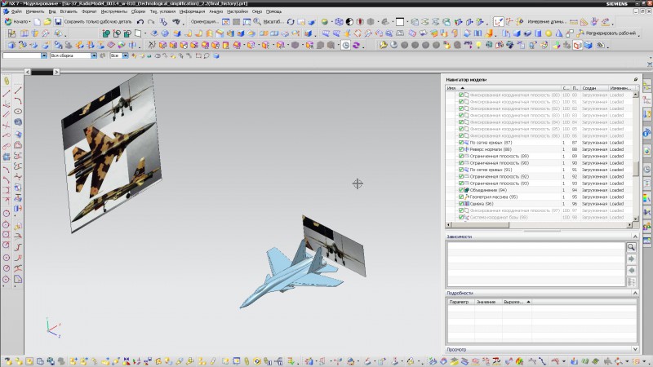Click the model navigator vertical scrollbar
Viewport: 653px width, 367px height.
pos(636,169)
